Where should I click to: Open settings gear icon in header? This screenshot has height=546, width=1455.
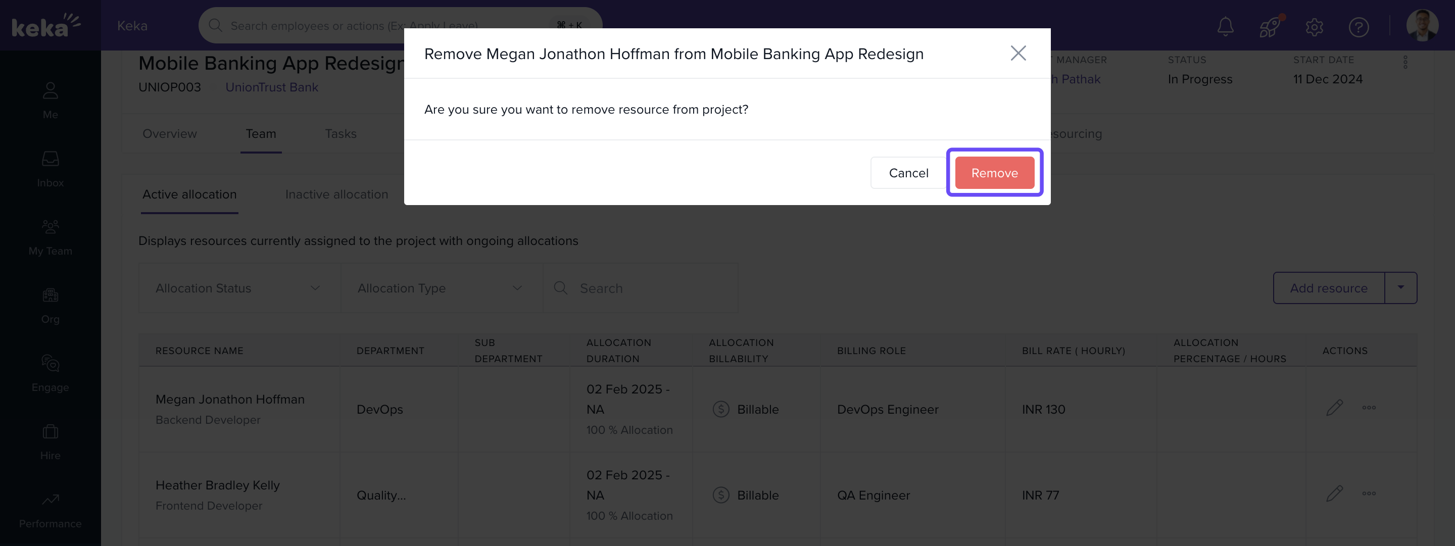tap(1314, 26)
